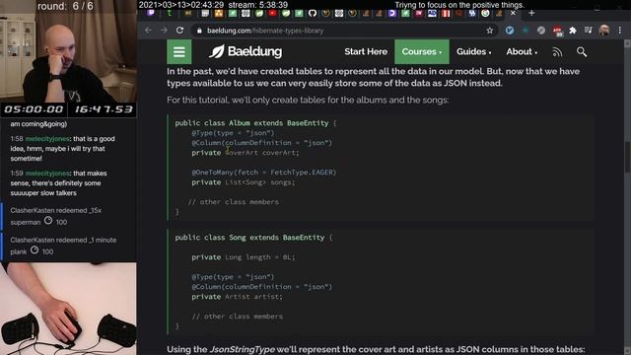Click the page's vertical scrollbar
The height and width of the screenshot is (355, 631).
(627, 158)
